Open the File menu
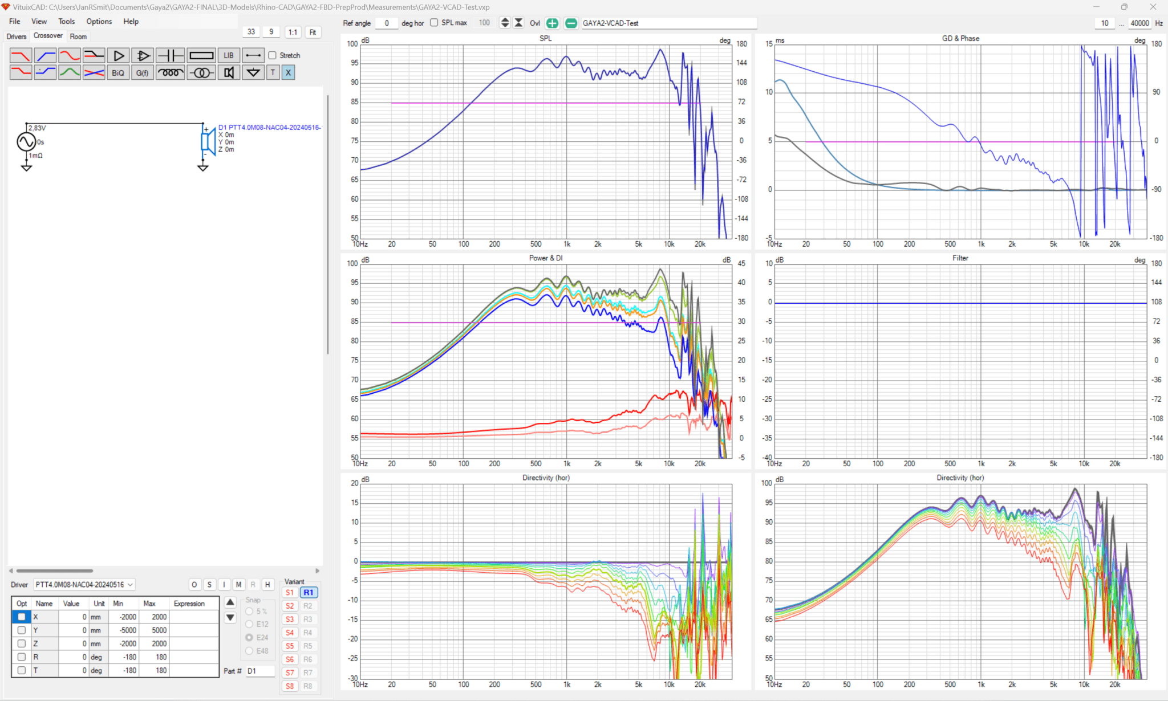Viewport: 1168px width, 701px height. (x=15, y=21)
